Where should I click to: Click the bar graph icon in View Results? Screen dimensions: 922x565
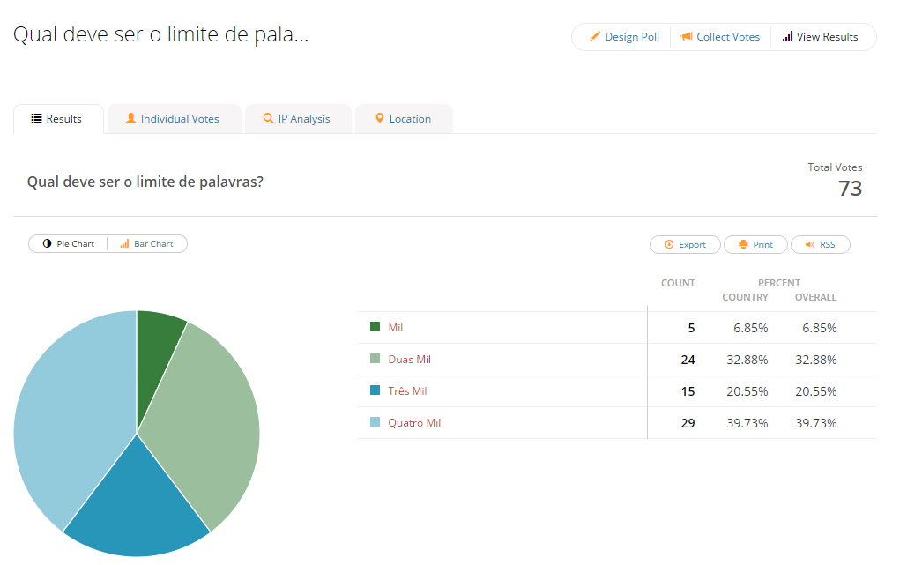coord(787,37)
